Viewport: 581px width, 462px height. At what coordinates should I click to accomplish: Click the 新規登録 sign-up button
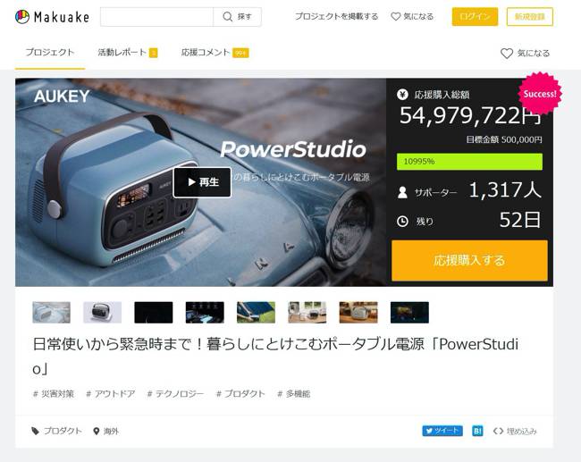[530, 17]
